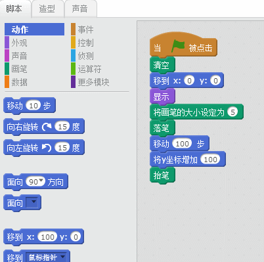Click the 将y坐标增加 100 block
Screen dimensions: 264x262
click(188, 160)
